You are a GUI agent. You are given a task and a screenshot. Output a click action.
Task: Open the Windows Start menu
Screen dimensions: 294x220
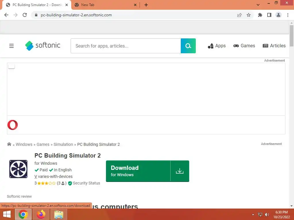pyautogui.click(x=7, y=214)
